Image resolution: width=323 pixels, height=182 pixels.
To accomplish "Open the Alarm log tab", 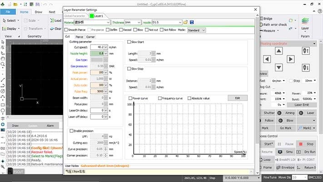I will pyautogui.click(x=50, y=126).
